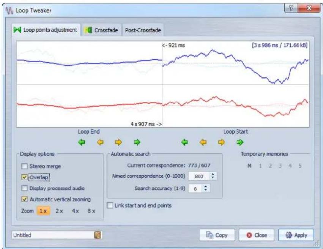323x249 pixels.
Task: Click the blue waveform channel display
Action: point(163,63)
